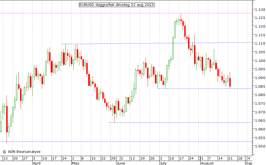The height and width of the screenshot is (165, 266).
Task: Click the May month label
Action: tap(75, 163)
